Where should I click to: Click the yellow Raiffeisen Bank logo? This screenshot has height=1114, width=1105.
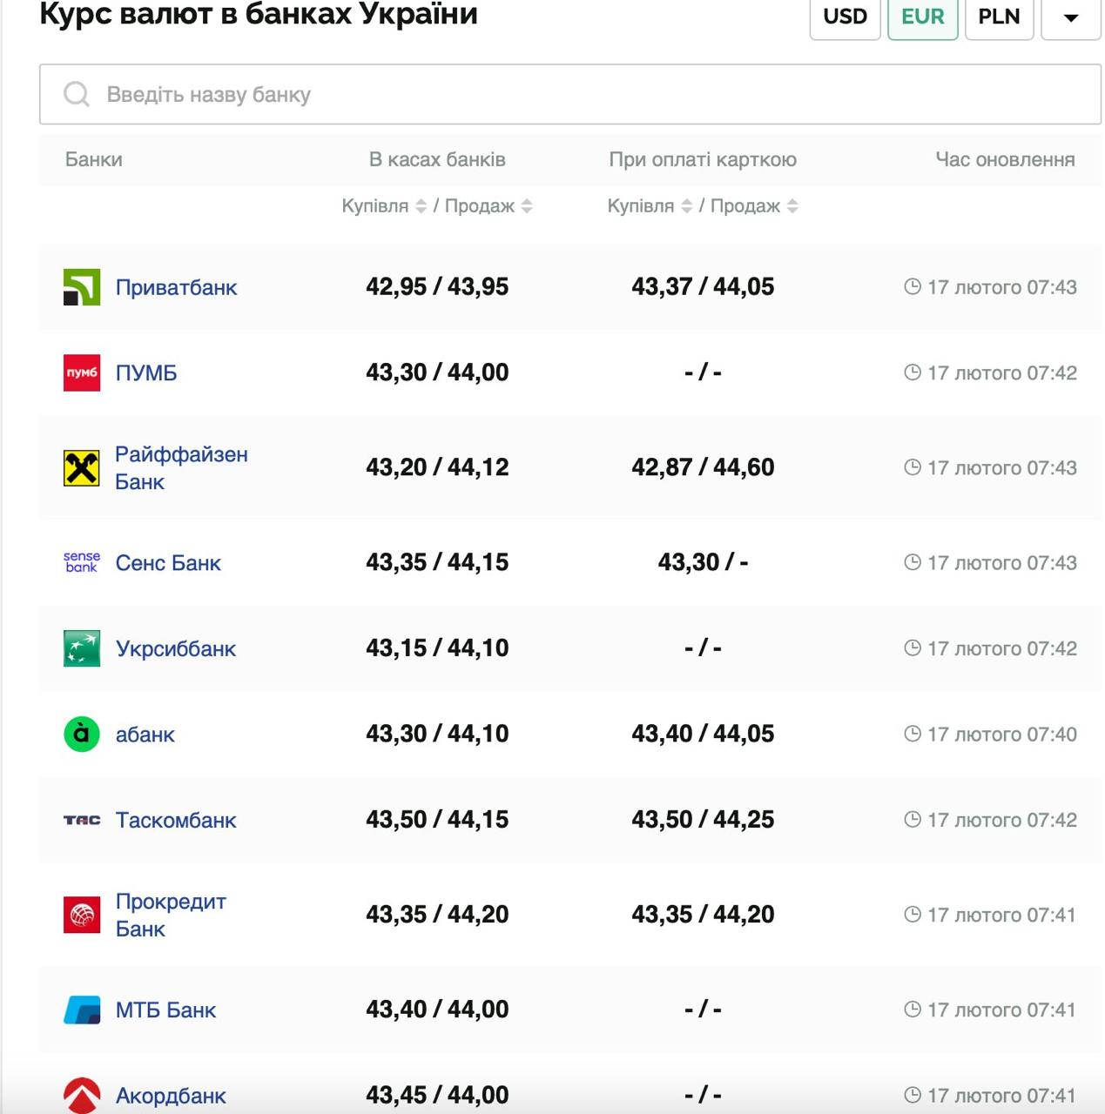click(x=82, y=468)
